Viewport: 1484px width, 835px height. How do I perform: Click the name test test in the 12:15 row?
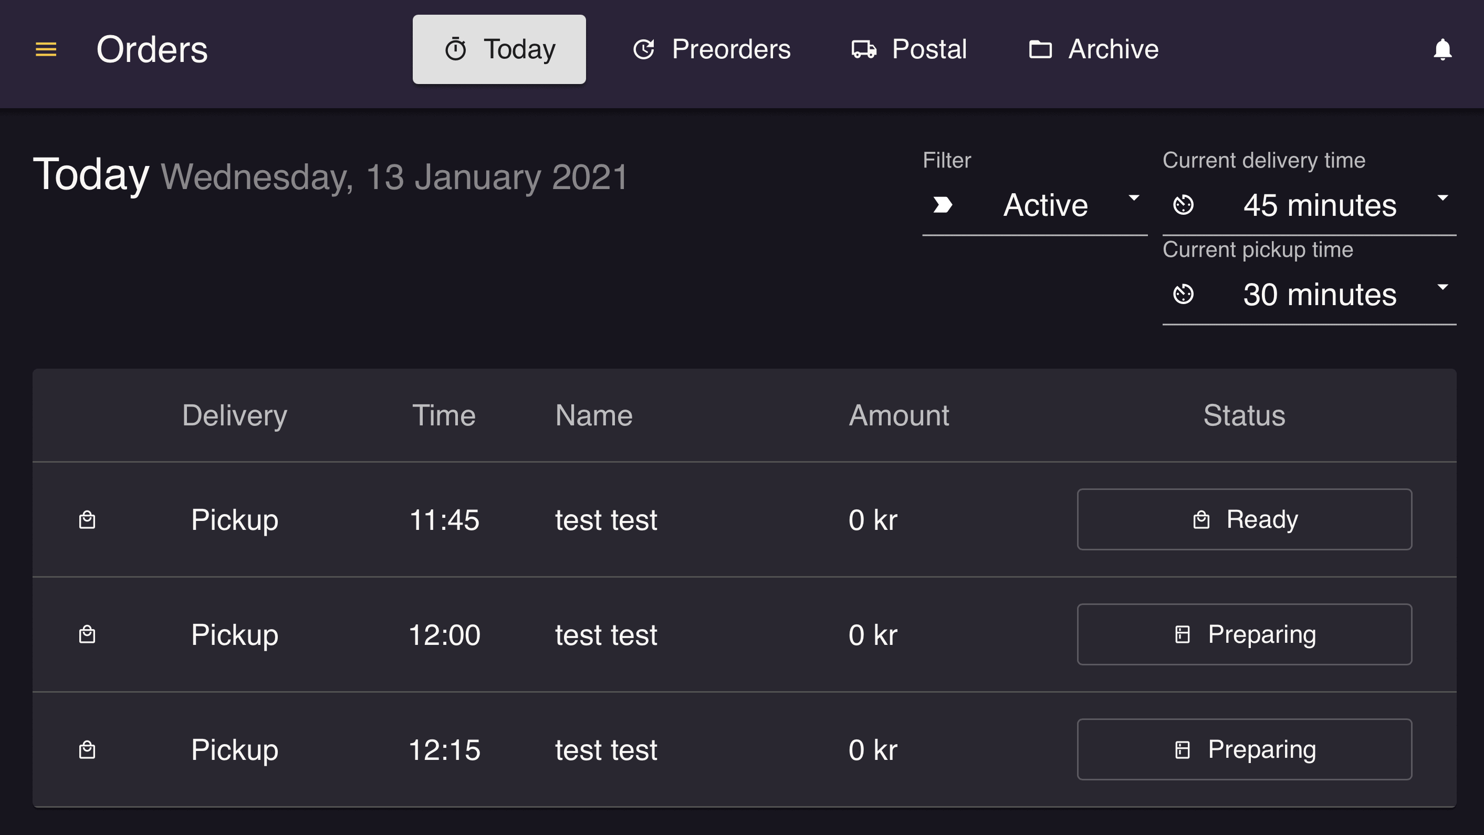(x=606, y=750)
